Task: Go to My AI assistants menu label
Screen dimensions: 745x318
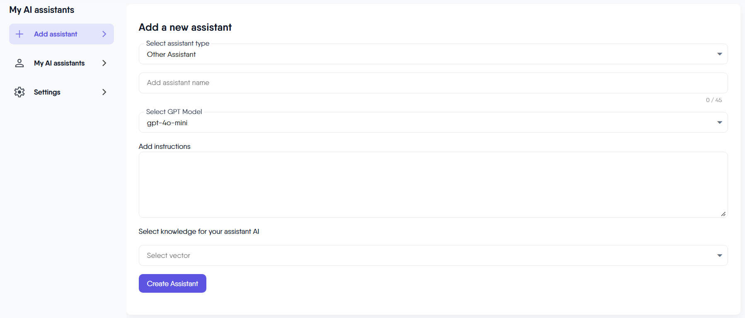Action: click(59, 63)
